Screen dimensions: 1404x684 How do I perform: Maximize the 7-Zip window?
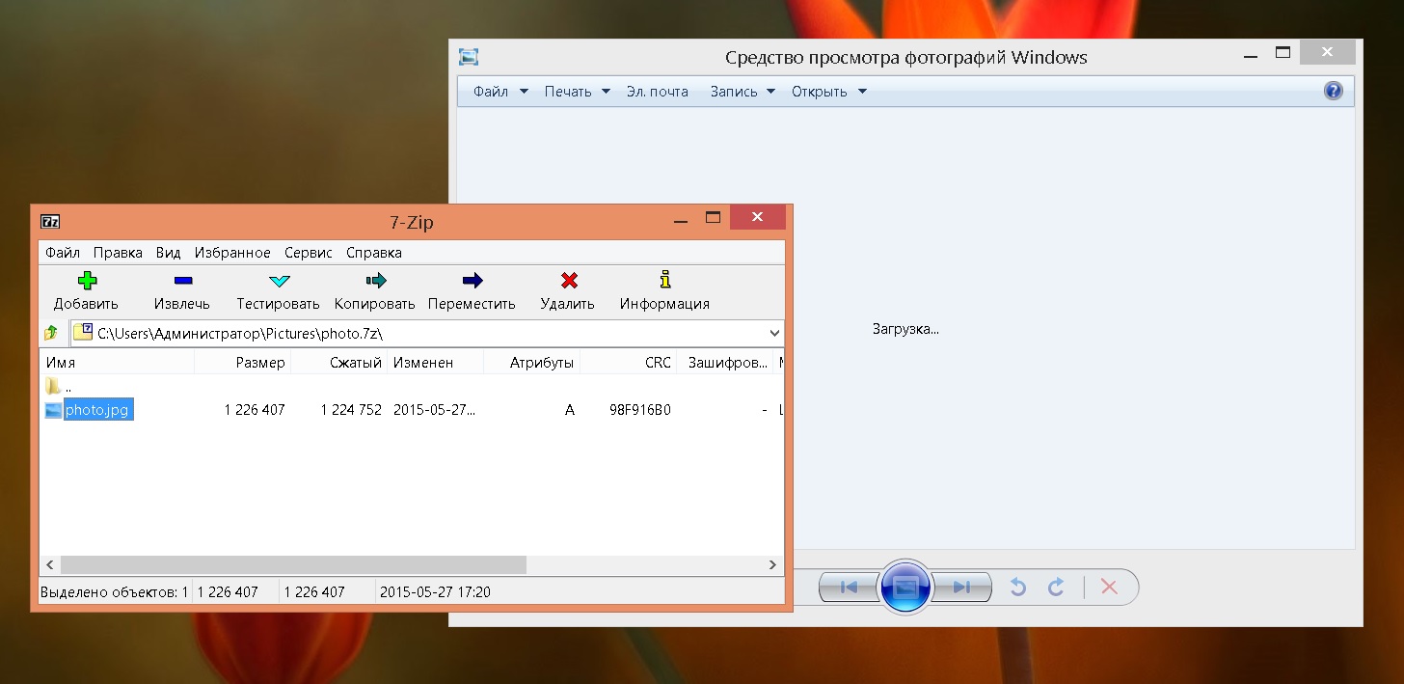pyautogui.click(x=713, y=218)
